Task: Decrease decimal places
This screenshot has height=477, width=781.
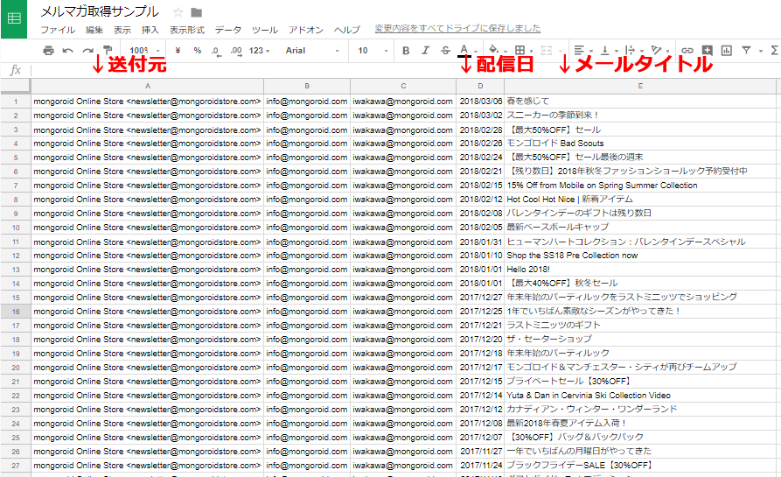Action: pos(216,51)
